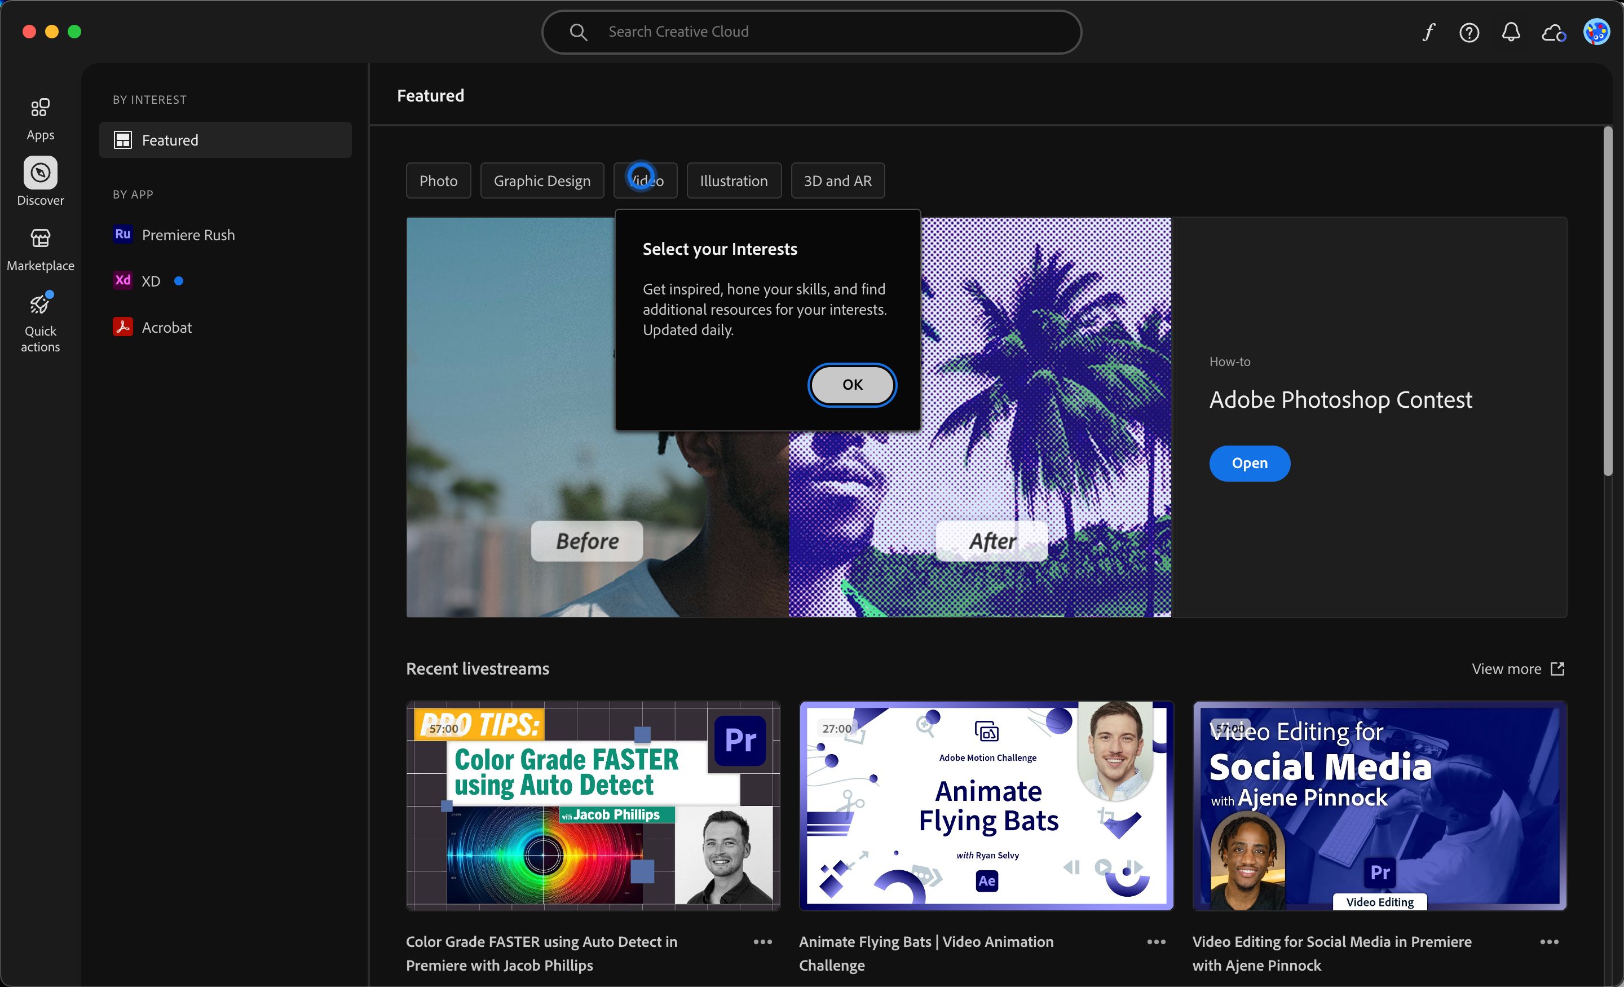Click the external link icon beside View more
This screenshot has height=987, width=1624.
1557,668
